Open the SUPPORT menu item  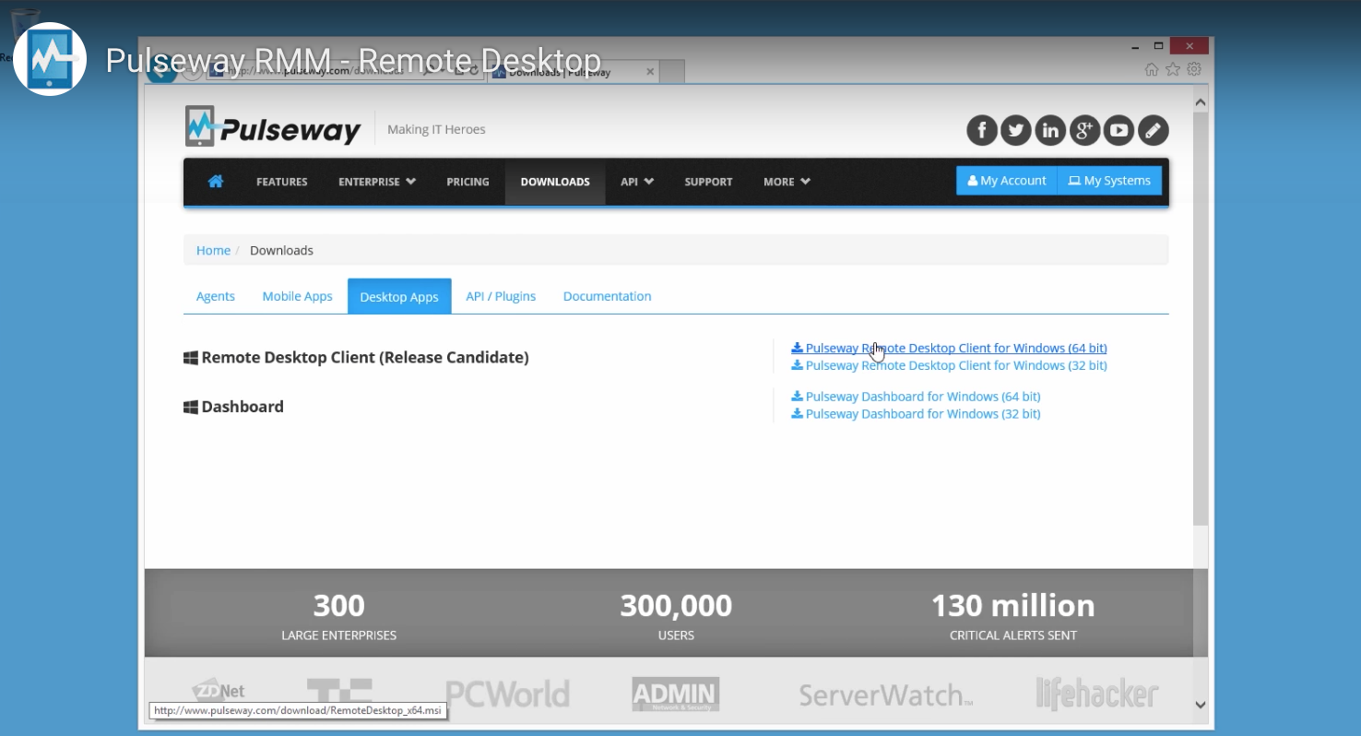coord(708,182)
